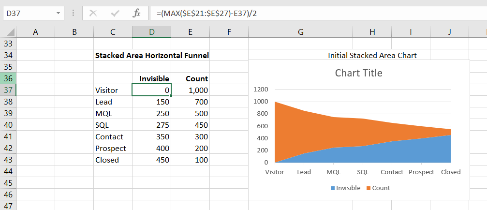Click into the formula bar text
487x210 pixels.
pos(290,14)
